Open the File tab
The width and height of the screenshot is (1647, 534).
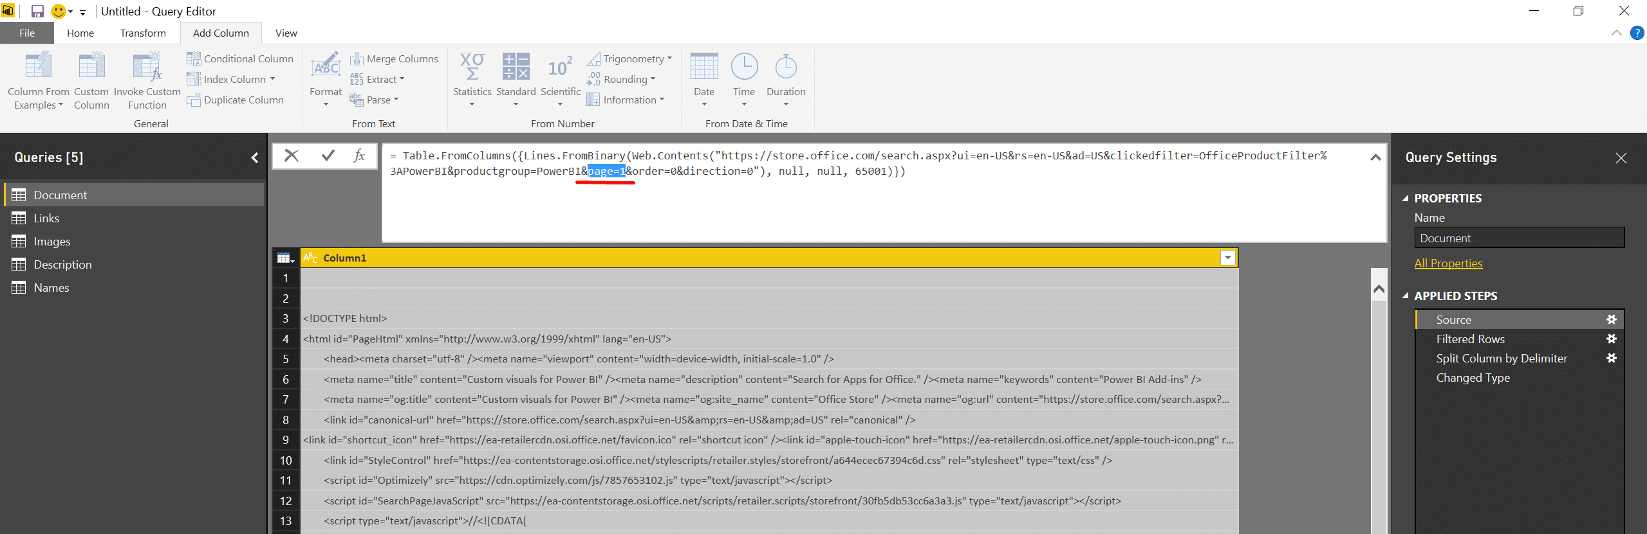(27, 33)
